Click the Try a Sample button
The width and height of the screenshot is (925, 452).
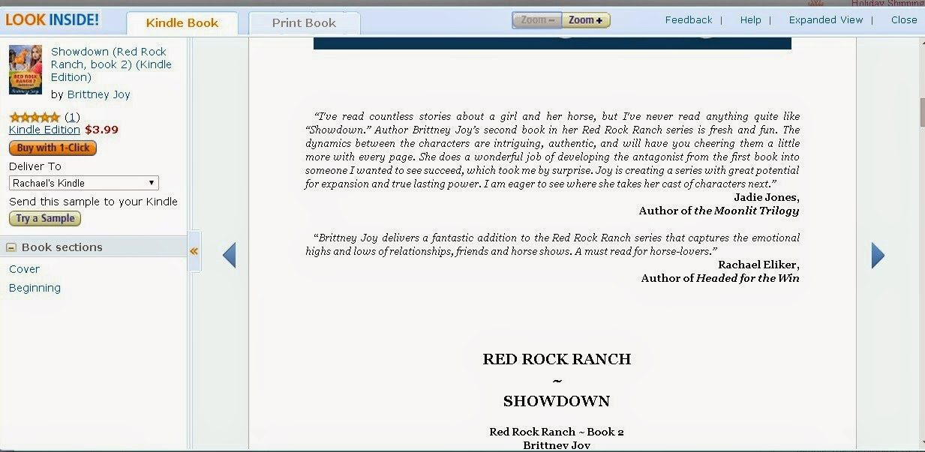(45, 219)
